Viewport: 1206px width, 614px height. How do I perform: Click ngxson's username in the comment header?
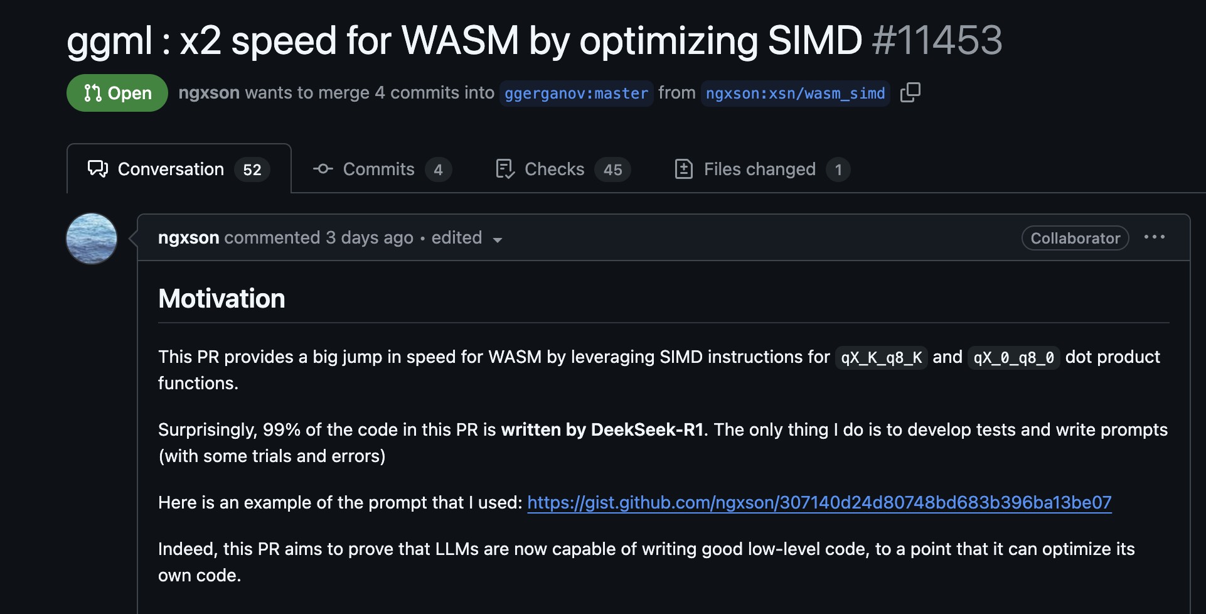[x=189, y=237]
